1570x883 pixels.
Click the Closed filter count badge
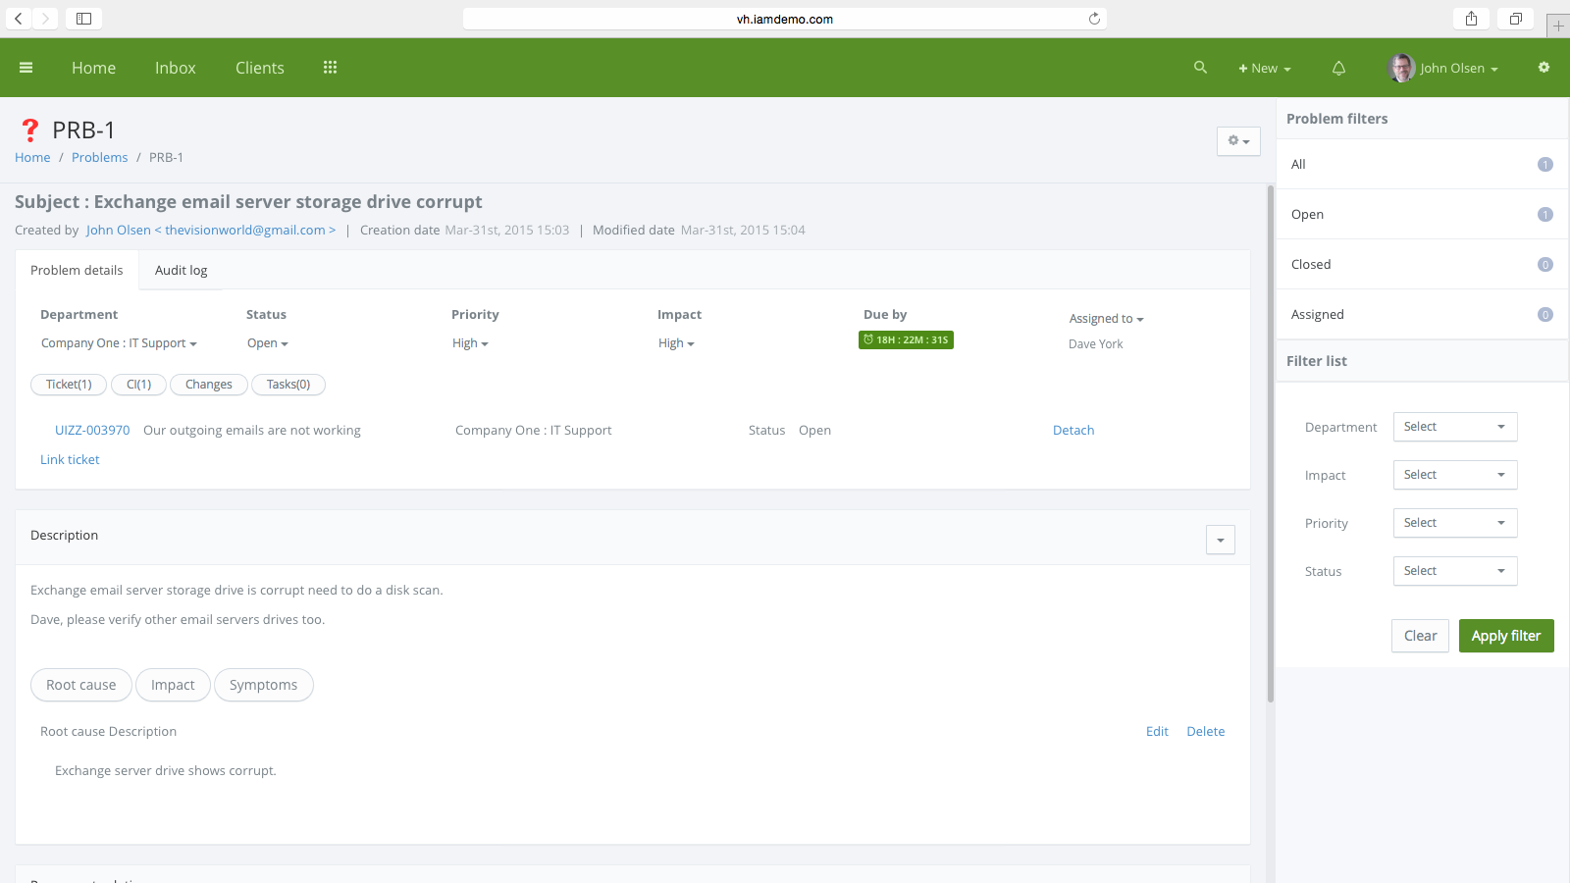[x=1544, y=265]
